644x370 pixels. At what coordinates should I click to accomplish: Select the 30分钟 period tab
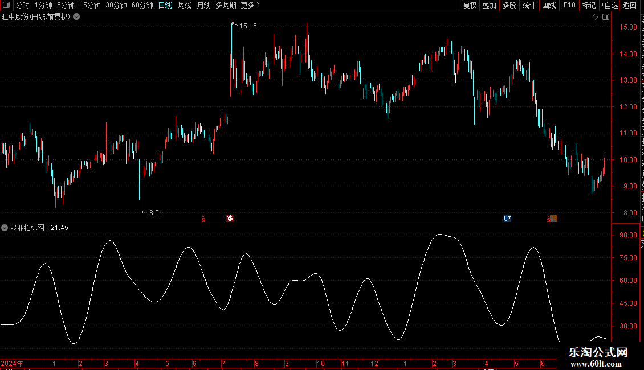point(116,5)
